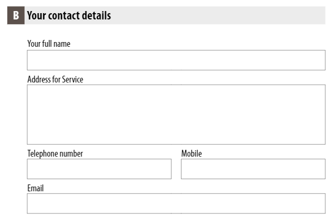Viewport: 334px width, 216px height.
Task: Click the 'Your full name' label
Action: (49, 44)
